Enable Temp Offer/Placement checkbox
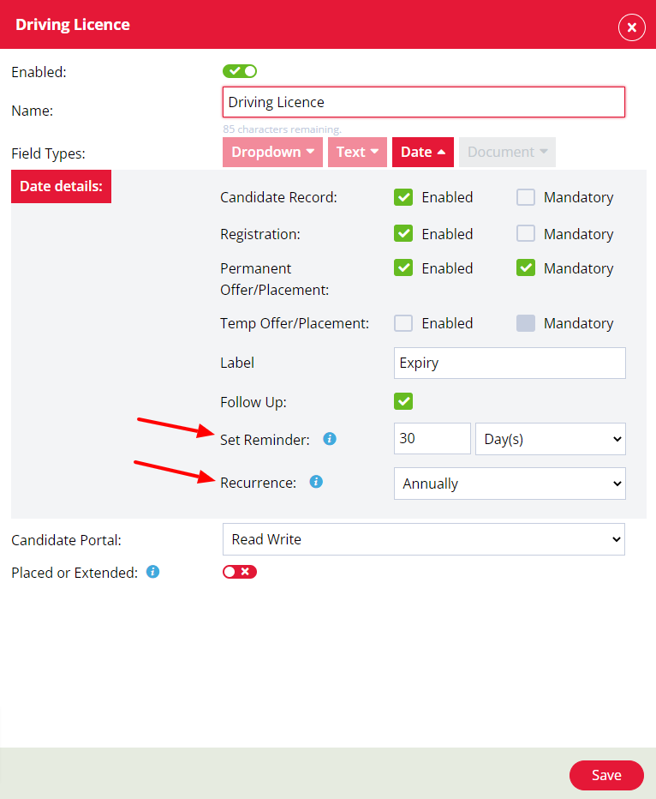656x799 pixels. coord(403,323)
